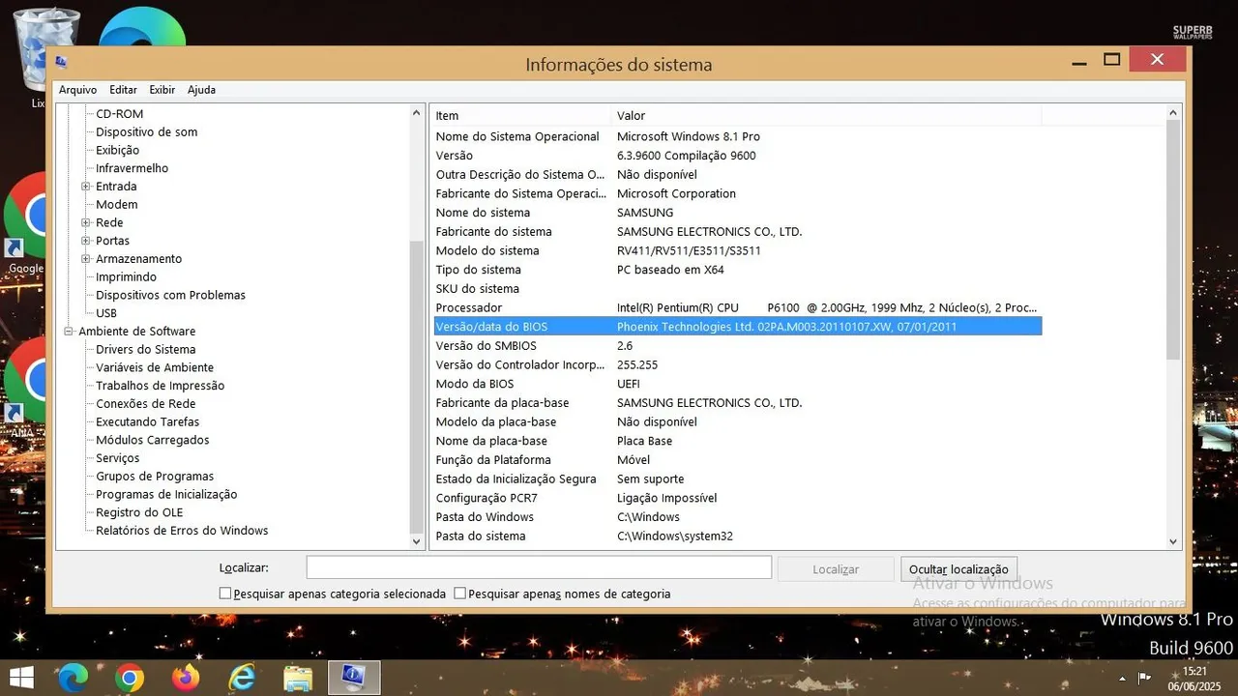Select Conexões de Rede

pyautogui.click(x=145, y=404)
